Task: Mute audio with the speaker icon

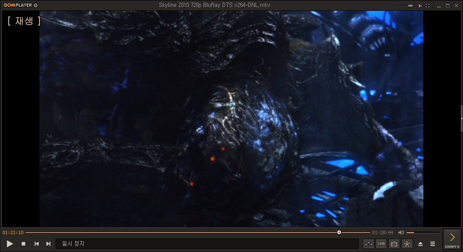Action: point(401,232)
